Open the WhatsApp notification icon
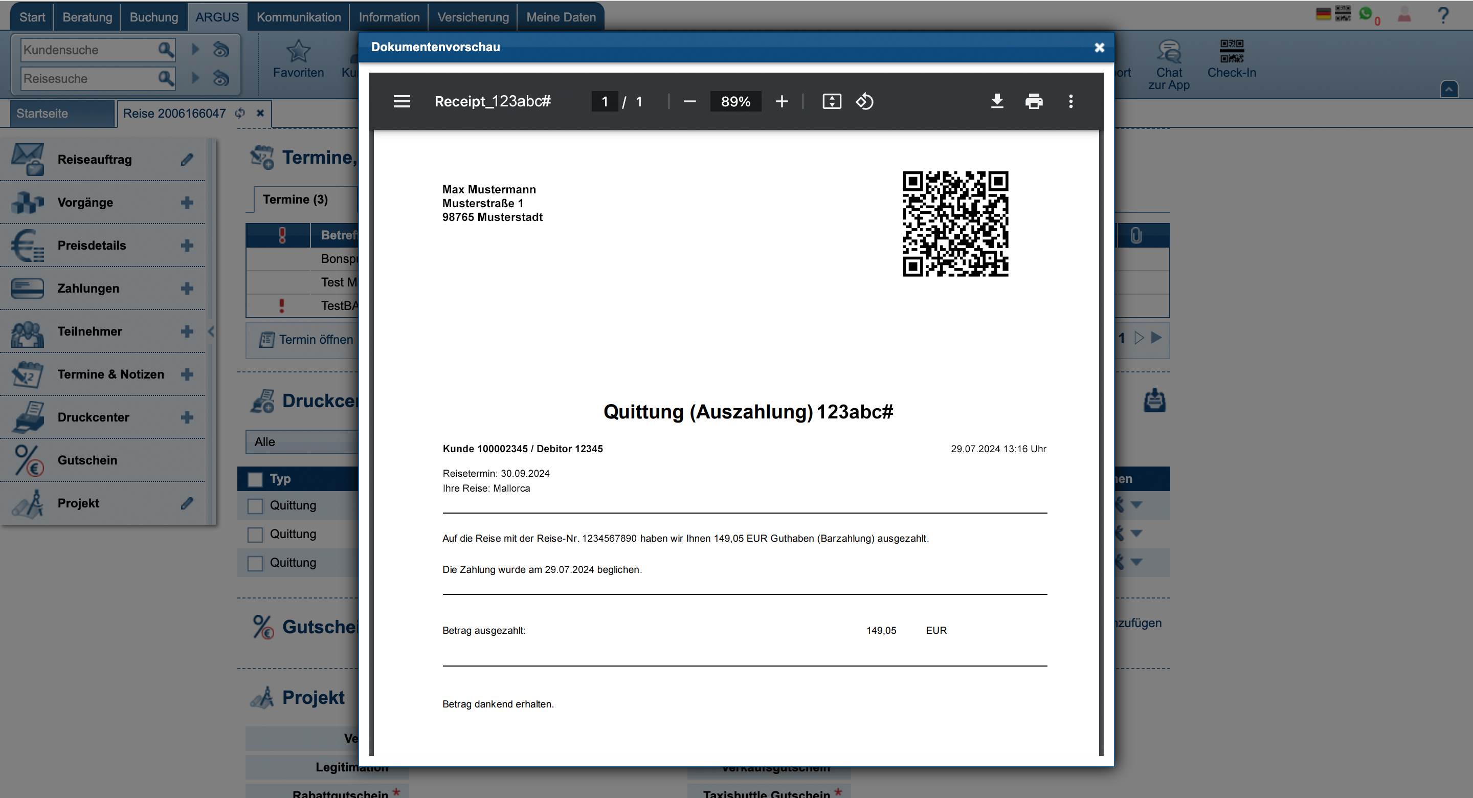The width and height of the screenshot is (1473, 798). point(1366,14)
